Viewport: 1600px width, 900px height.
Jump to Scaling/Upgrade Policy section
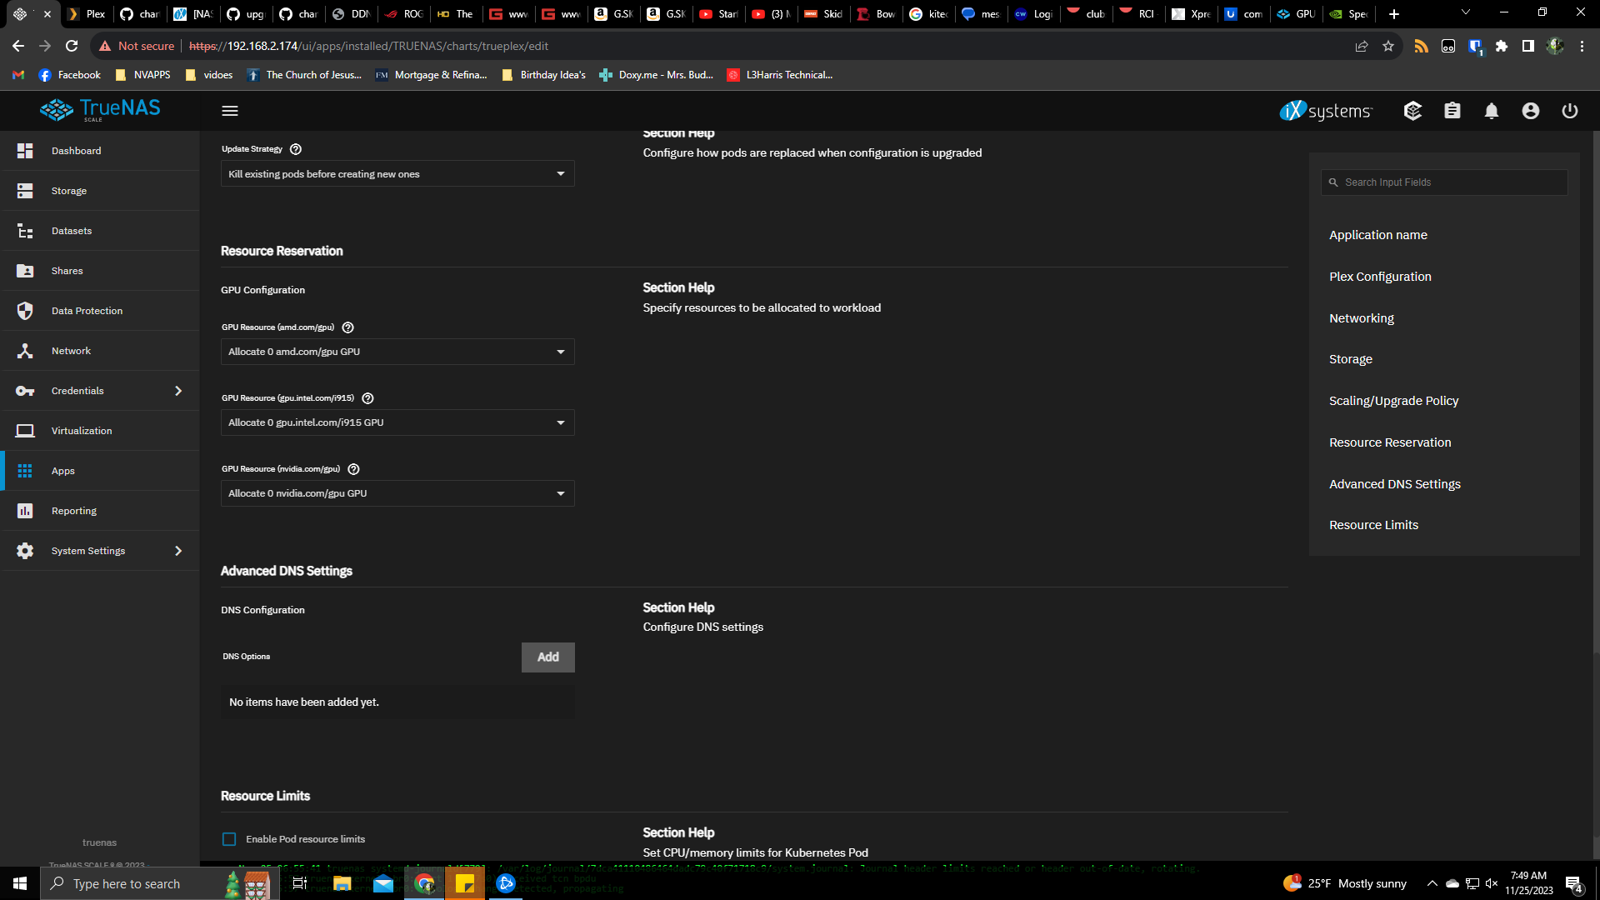[1394, 401]
